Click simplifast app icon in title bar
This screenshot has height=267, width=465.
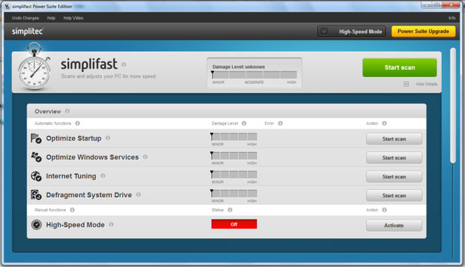pos(7,6)
